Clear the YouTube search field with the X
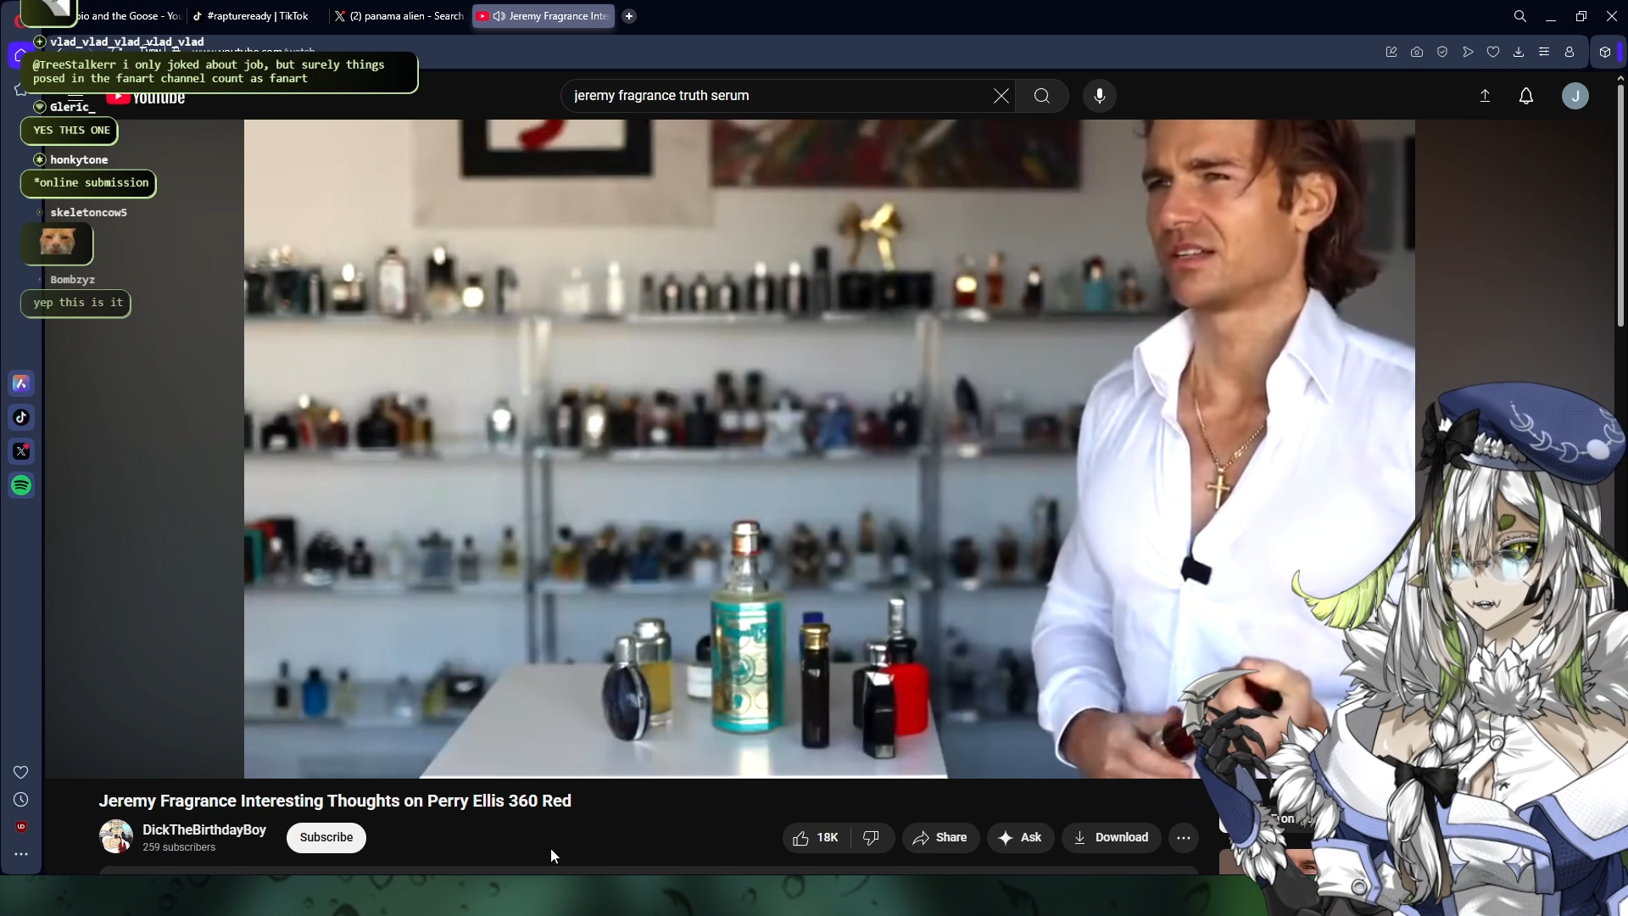The width and height of the screenshot is (1628, 916). [1001, 96]
